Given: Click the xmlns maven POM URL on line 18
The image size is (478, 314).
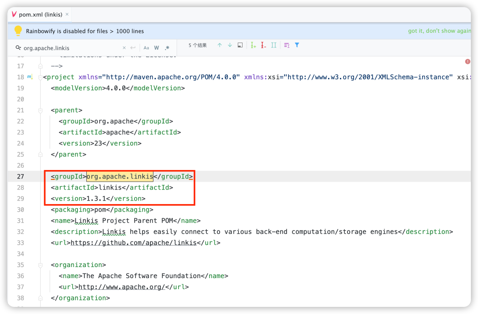Looking at the screenshot, I should [171, 77].
